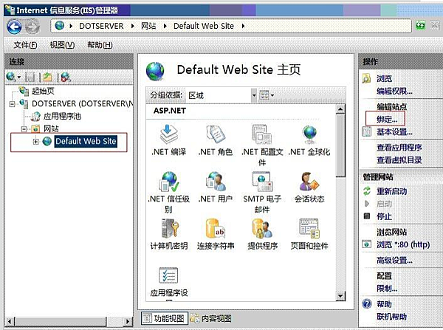Open the 帮助(H) menu
The width and height of the screenshot is (443, 330).
[100, 45]
